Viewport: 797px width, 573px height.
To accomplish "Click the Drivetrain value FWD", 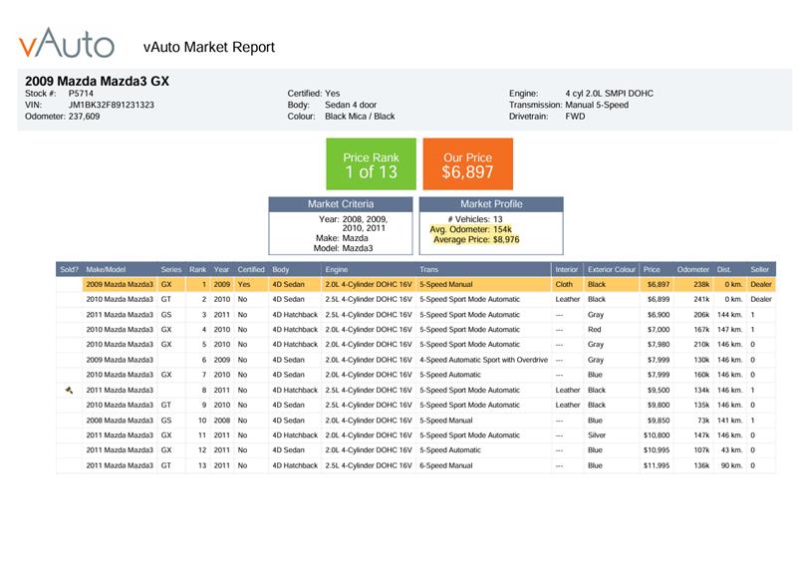I will tap(575, 117).
